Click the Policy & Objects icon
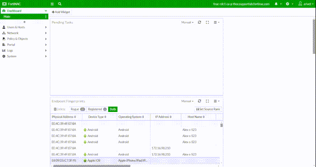 pyautogui.click(x=4, y=39)
